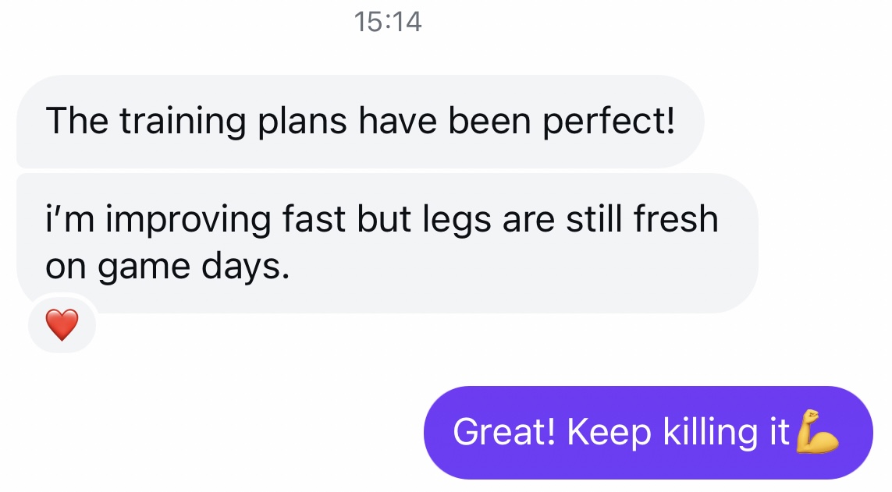Screen dimensions: 892x492
Task: Click the word 'fresh' in second message
Action: pos(675,221)
